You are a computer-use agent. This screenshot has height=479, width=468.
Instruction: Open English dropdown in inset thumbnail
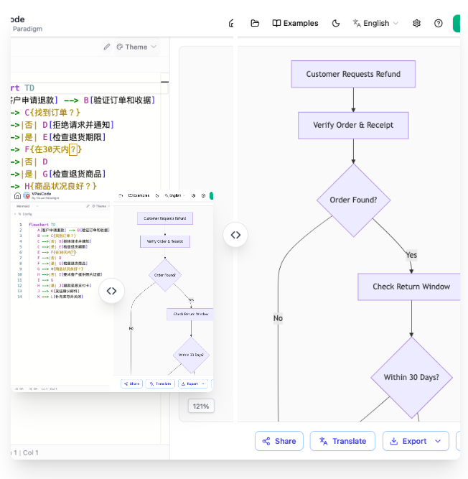click(x=175, y=195)
